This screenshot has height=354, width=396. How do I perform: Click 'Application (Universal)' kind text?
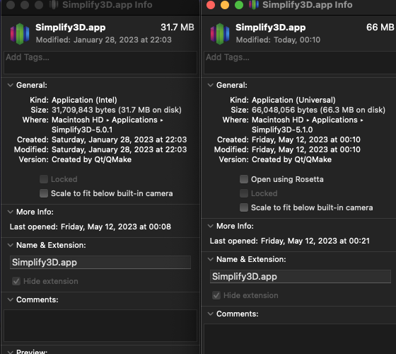[293, 100]
